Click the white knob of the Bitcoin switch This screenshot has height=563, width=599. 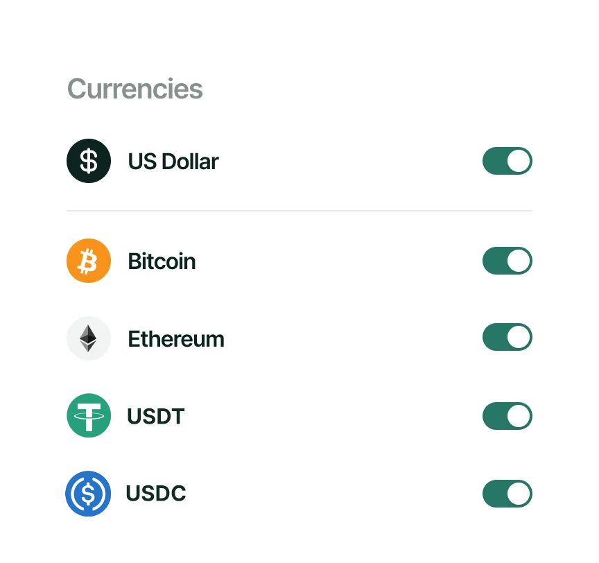point(519,261)
